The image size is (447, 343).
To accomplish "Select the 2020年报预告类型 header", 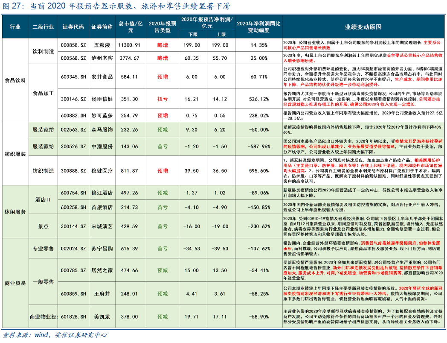I will click(163, 27).
